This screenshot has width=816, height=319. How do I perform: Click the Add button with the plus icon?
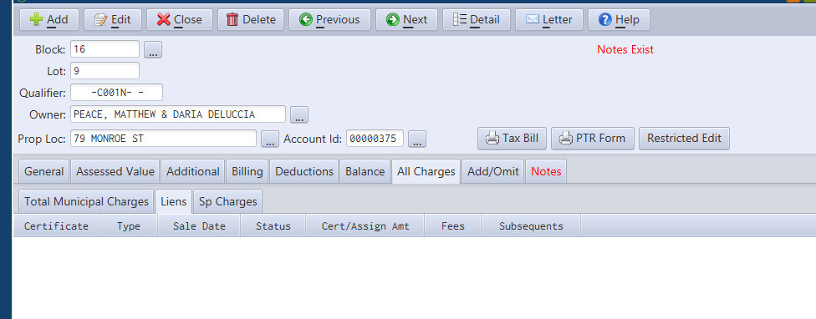[x=49, y=20]
